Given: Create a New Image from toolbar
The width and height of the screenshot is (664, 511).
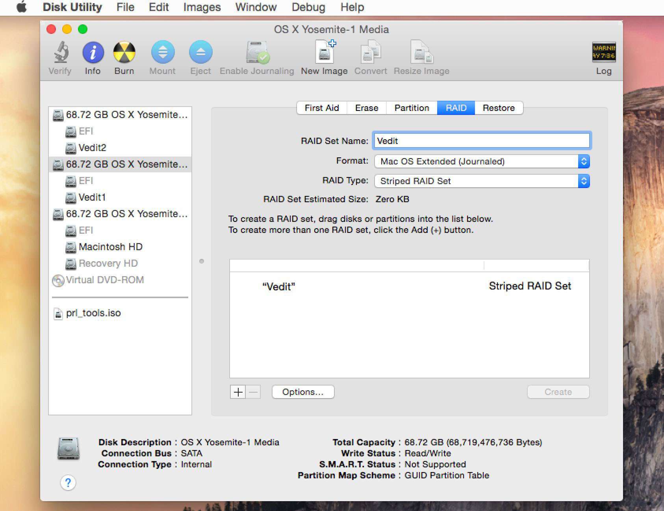Looking at the screenshot, I should (x=325, y=52).
